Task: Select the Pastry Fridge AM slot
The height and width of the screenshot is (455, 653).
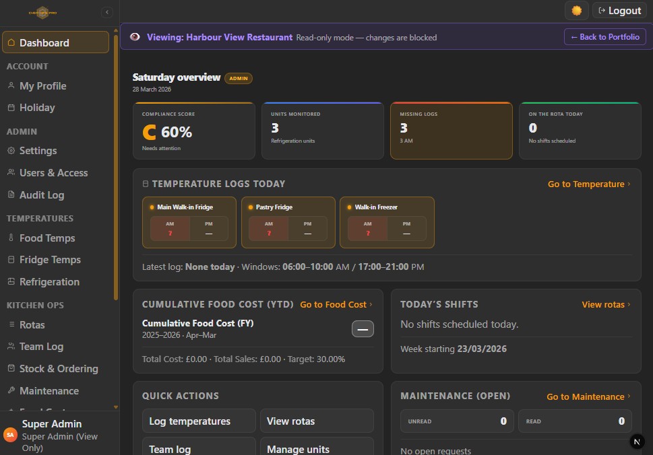Action: (x=269, y=228)
